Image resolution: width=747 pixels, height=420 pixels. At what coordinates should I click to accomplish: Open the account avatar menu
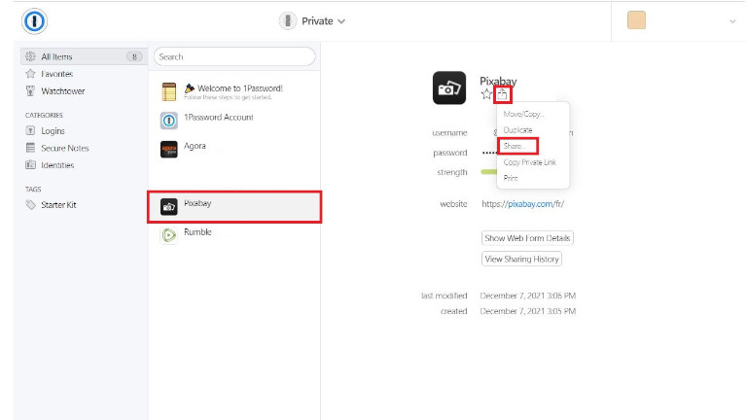tap(636, 20)
